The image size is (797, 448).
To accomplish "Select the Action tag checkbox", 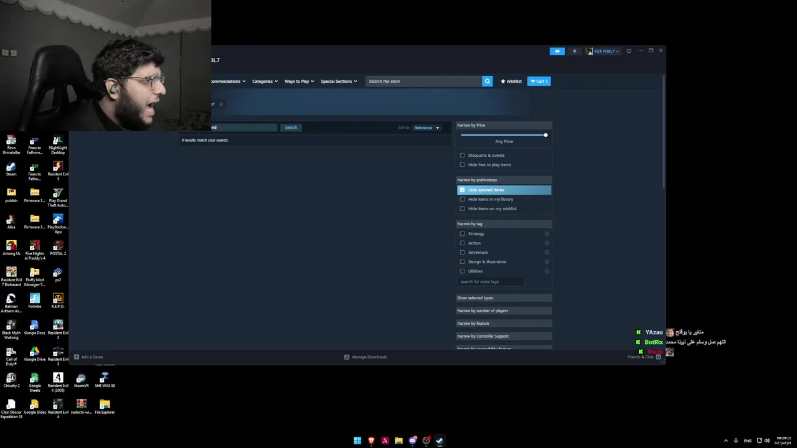I will (462, 243).
